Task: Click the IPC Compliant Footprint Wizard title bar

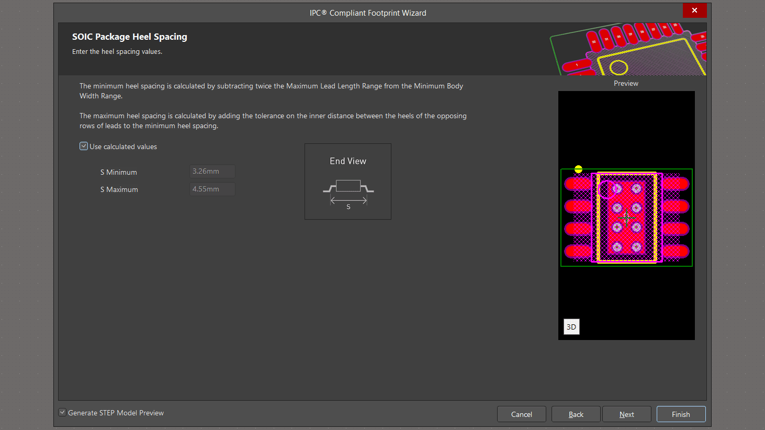Action: (367, 13)
